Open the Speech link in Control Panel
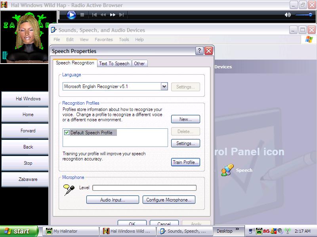Screen dimensions: 317x237 [x=244, y=170]
